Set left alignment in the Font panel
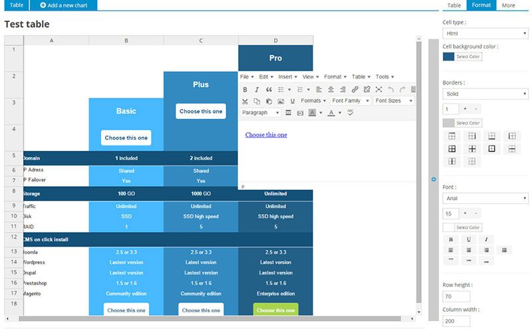 451,251
